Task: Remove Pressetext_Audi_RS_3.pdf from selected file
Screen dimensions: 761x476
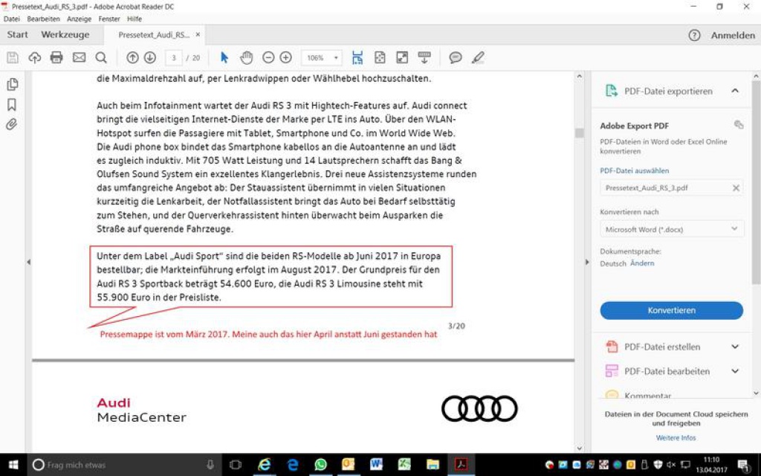Action: 736,188
